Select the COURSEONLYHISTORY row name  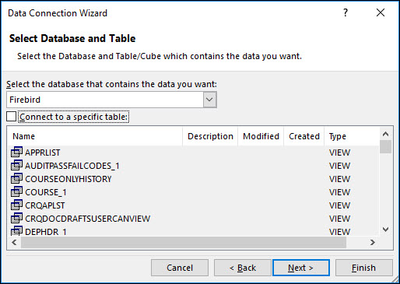(x=68, y=179)
